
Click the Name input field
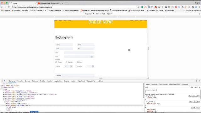64,45
